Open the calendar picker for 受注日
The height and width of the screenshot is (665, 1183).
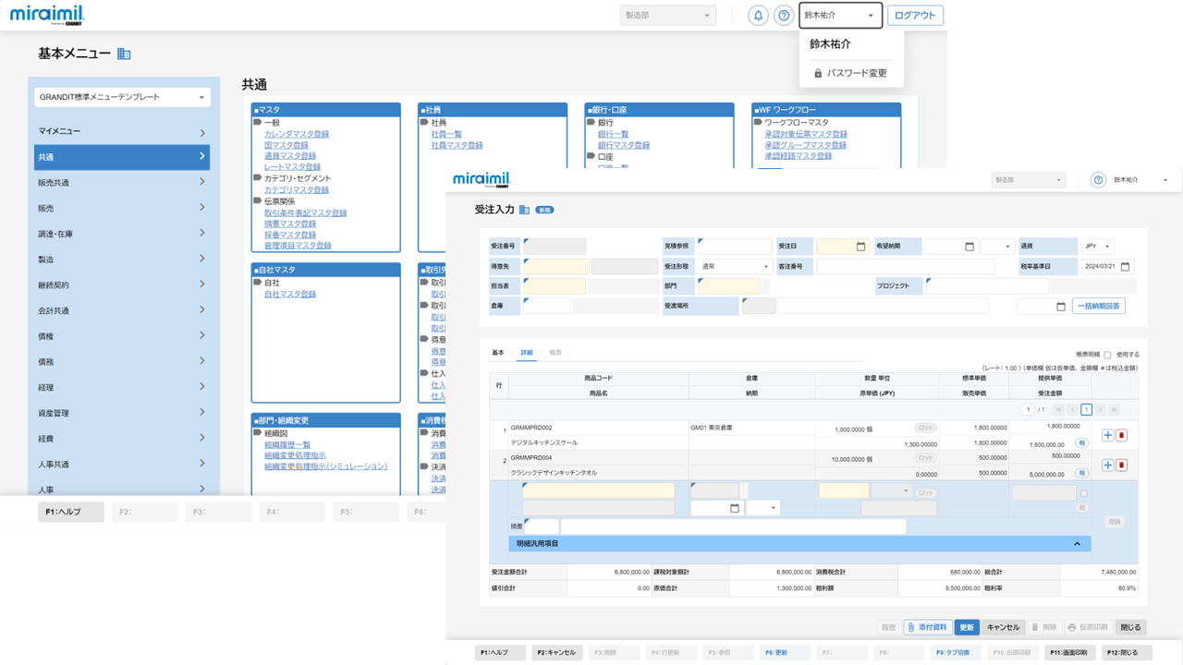[860, 247]
